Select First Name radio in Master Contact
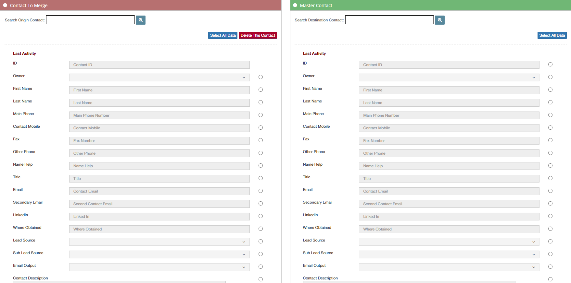571x283 pixels. (550, 90)
